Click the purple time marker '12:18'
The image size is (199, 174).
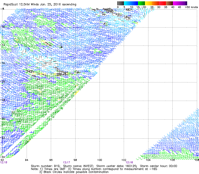tap(129, 162)
